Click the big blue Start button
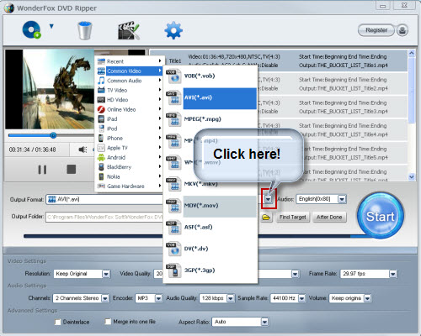The height and width of the screenshot is (336, 421). click(x=381, y=216)
